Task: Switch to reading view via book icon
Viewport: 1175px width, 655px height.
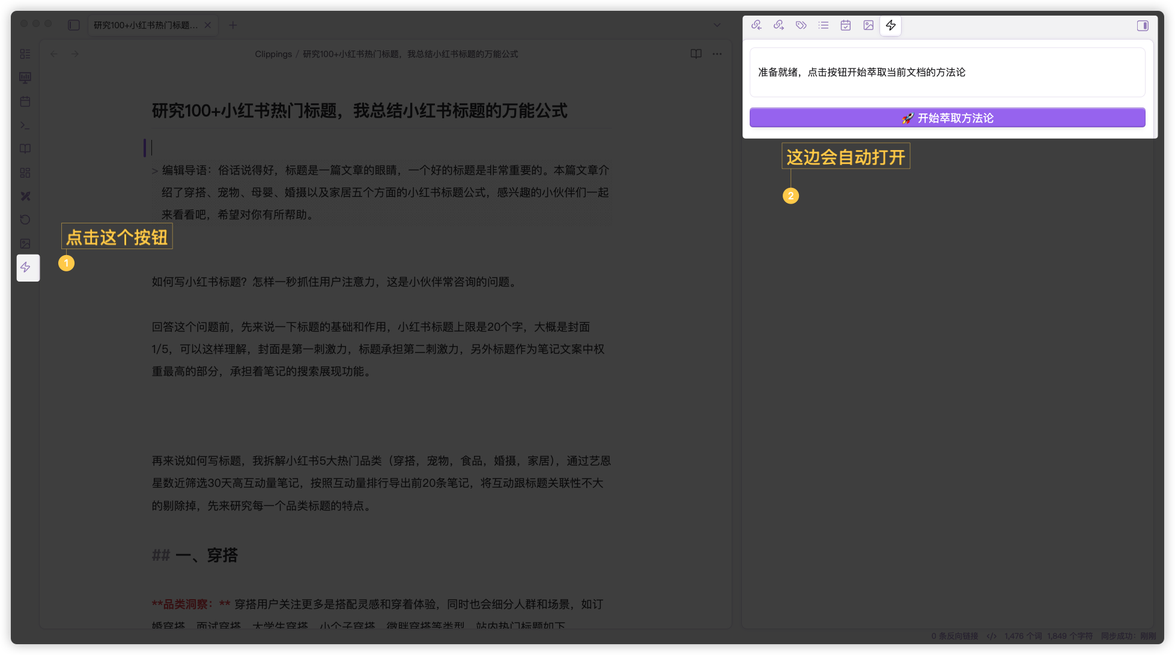Action: click(696, 54)
